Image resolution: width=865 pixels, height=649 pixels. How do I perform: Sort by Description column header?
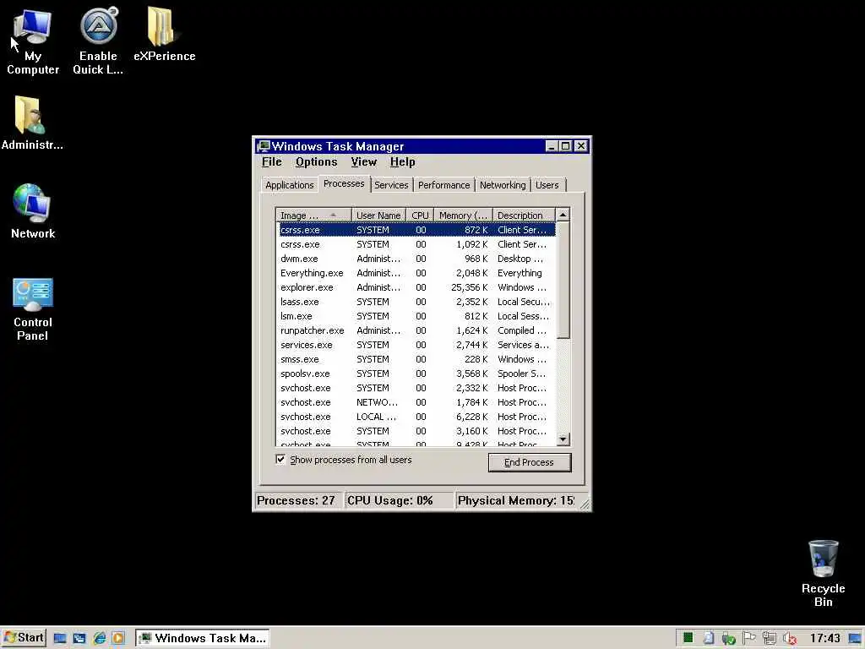[524, 215]
